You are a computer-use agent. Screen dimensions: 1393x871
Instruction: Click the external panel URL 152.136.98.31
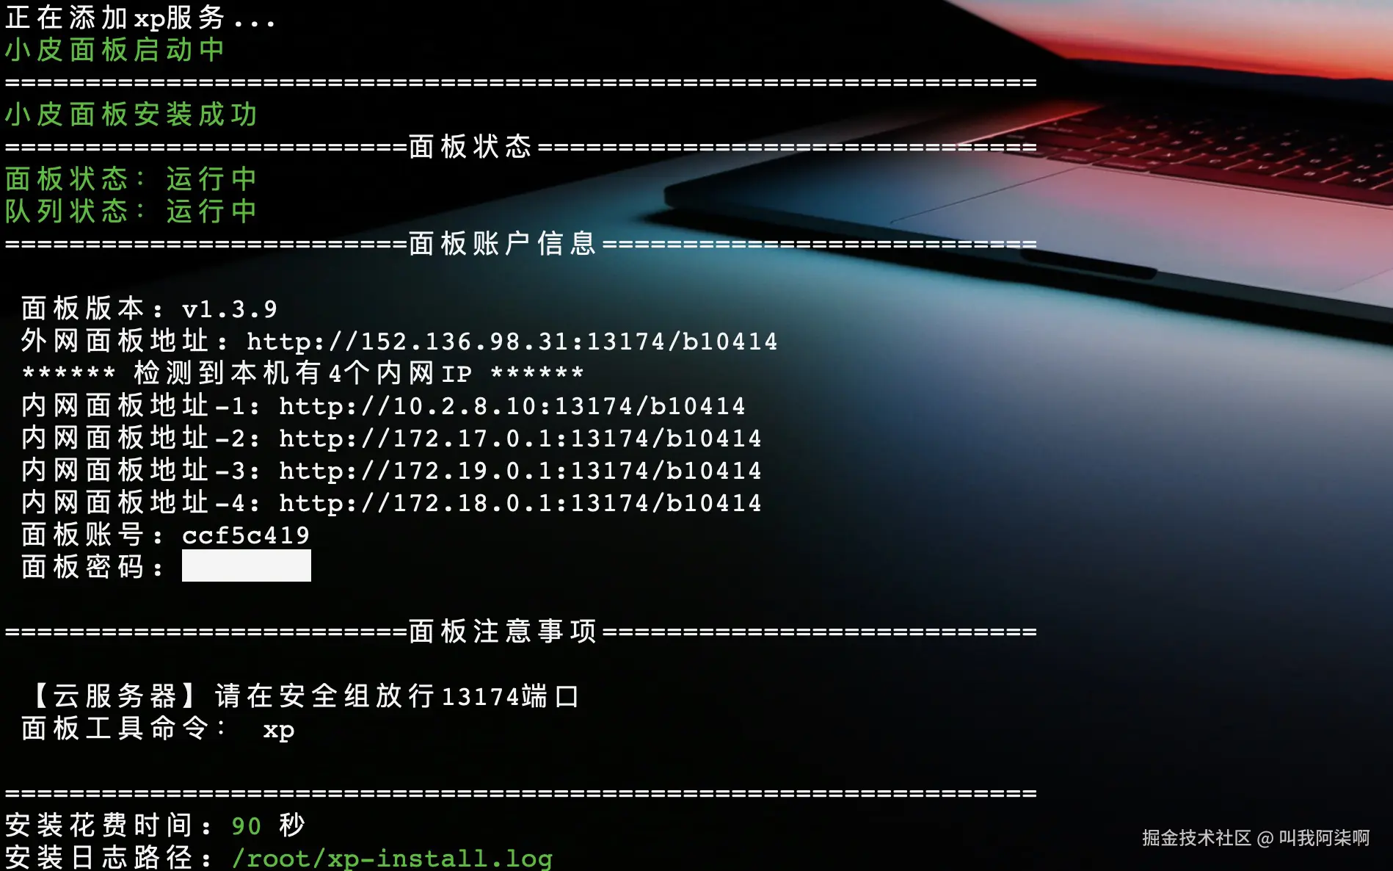pos(512,341)
